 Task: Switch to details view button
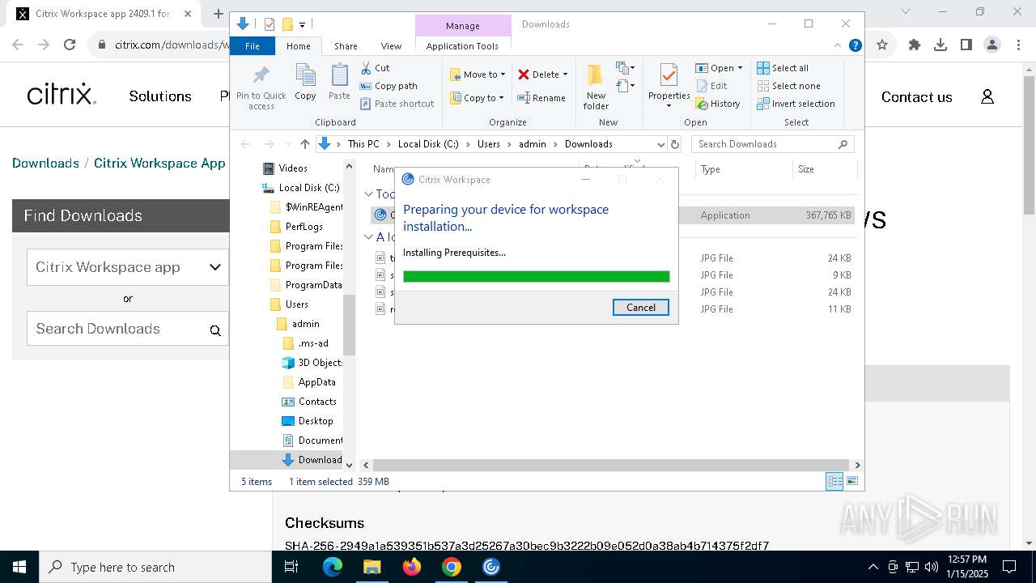(x=834, y=482)
